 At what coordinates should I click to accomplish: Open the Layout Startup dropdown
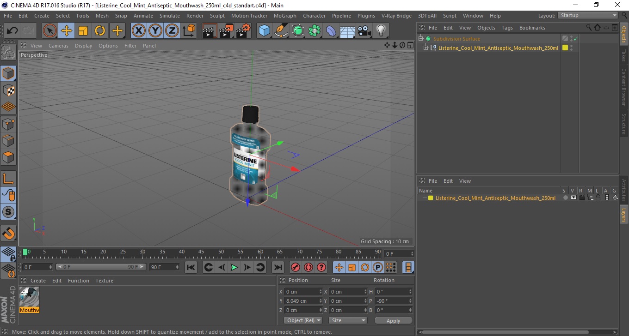[x=588, y=16]
